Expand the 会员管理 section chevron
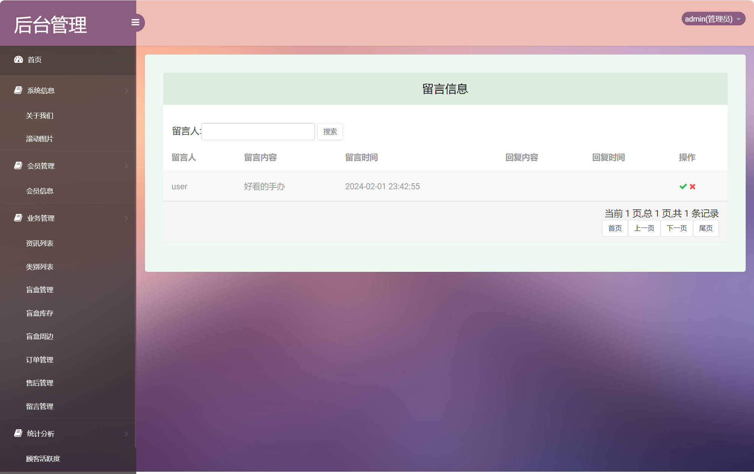Image resolution: width=754 pixels, height=474 pixels. [x=126, y=166]
